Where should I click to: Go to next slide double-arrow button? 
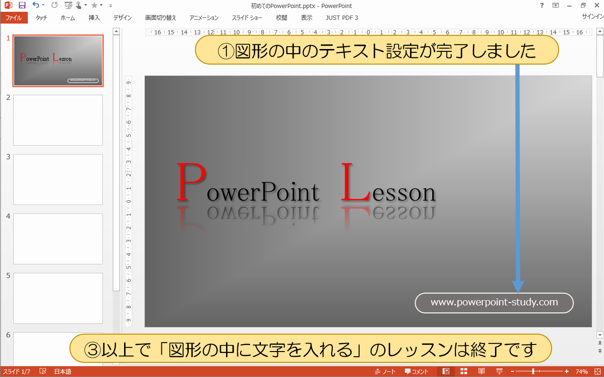600,351
